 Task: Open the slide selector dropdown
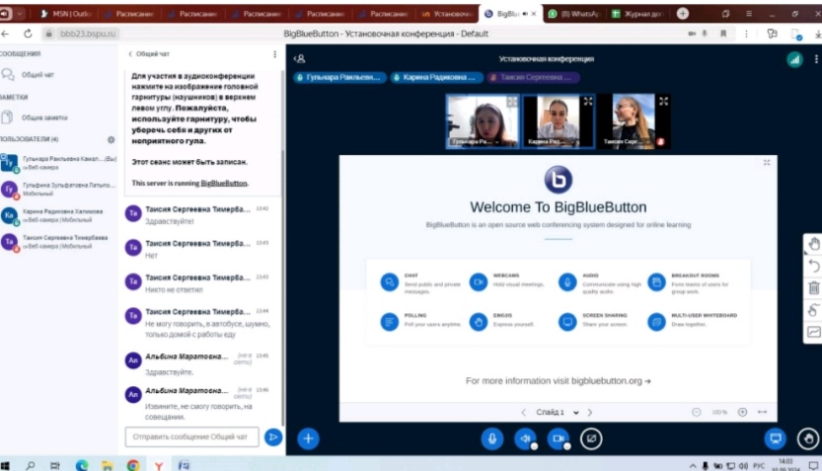click(556, 412)
